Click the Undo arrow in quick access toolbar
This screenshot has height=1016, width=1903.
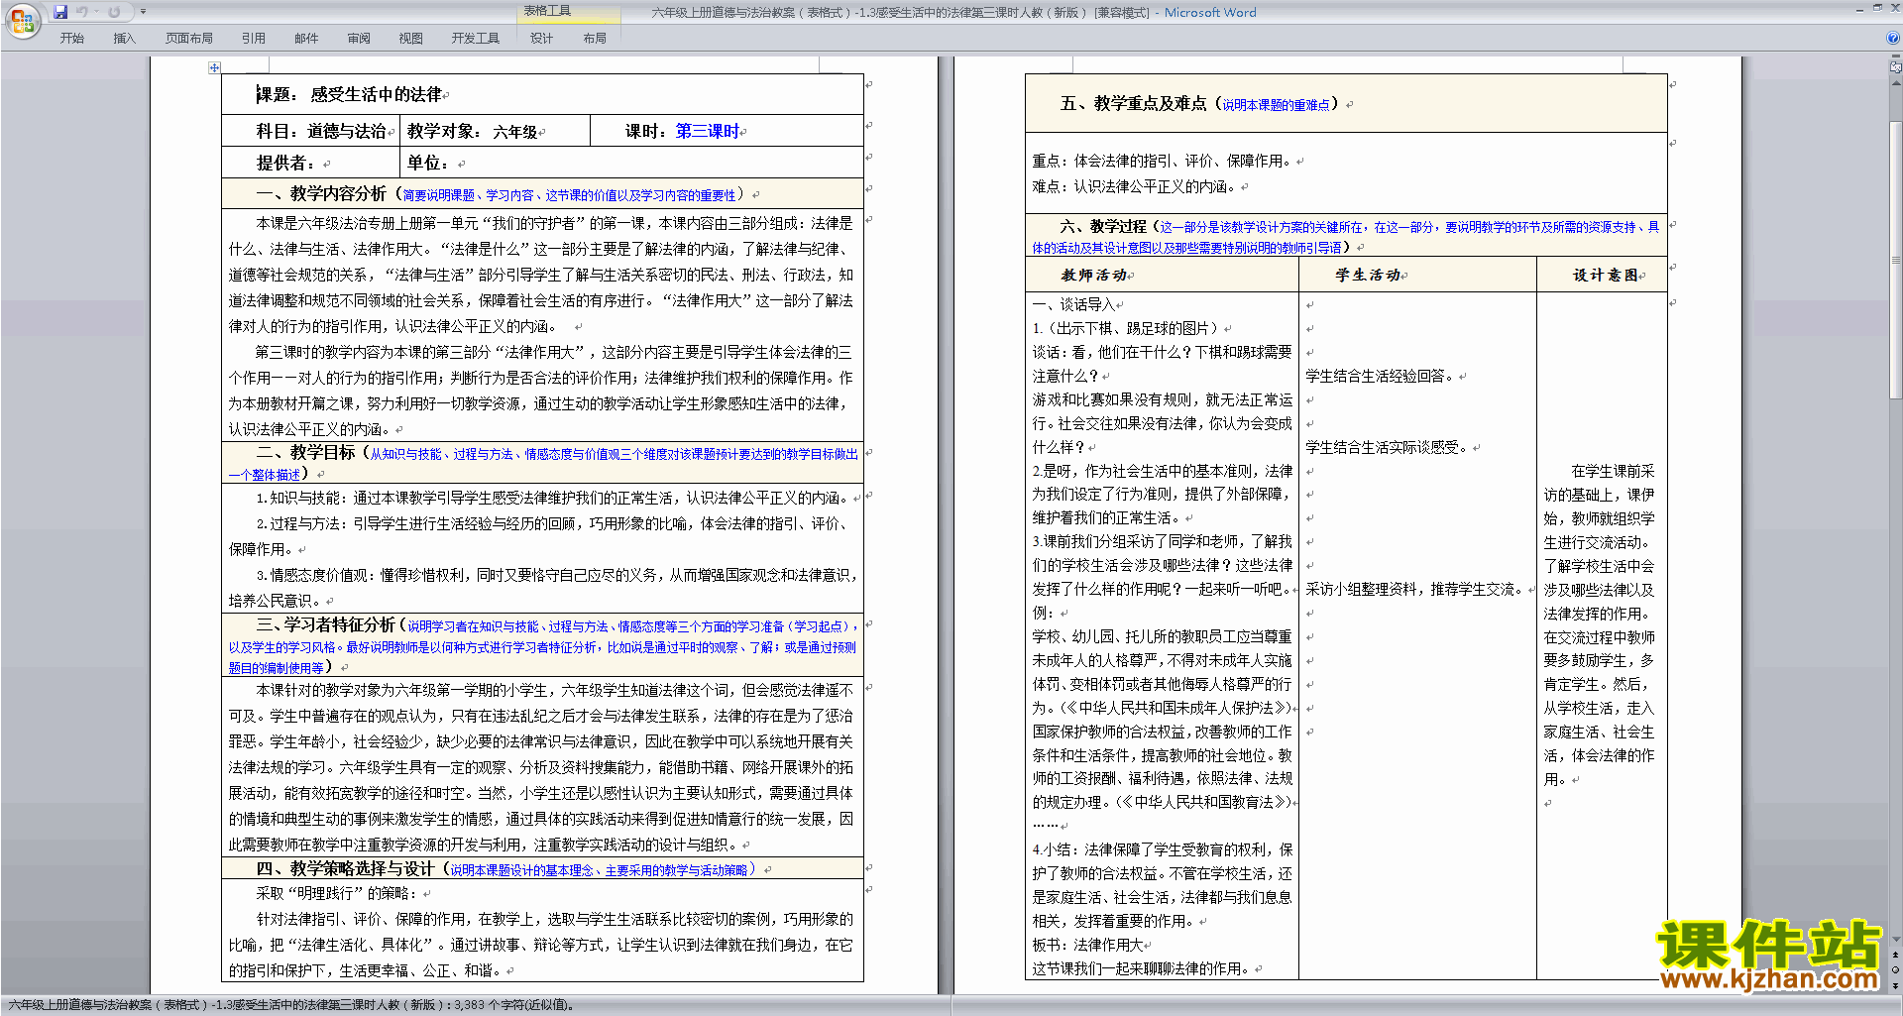[x=81, y=12]
